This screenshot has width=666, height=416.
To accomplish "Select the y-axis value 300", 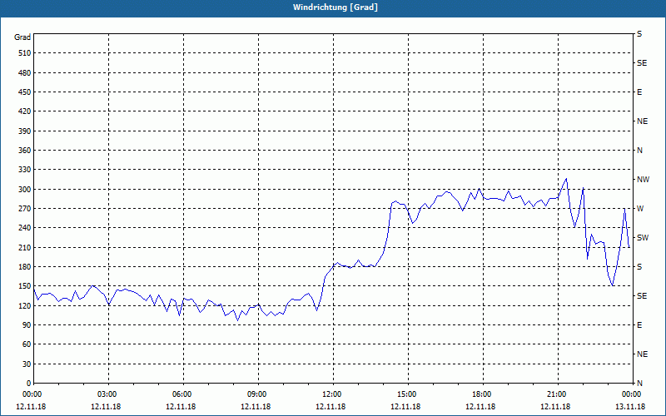I will click(25, 190).
